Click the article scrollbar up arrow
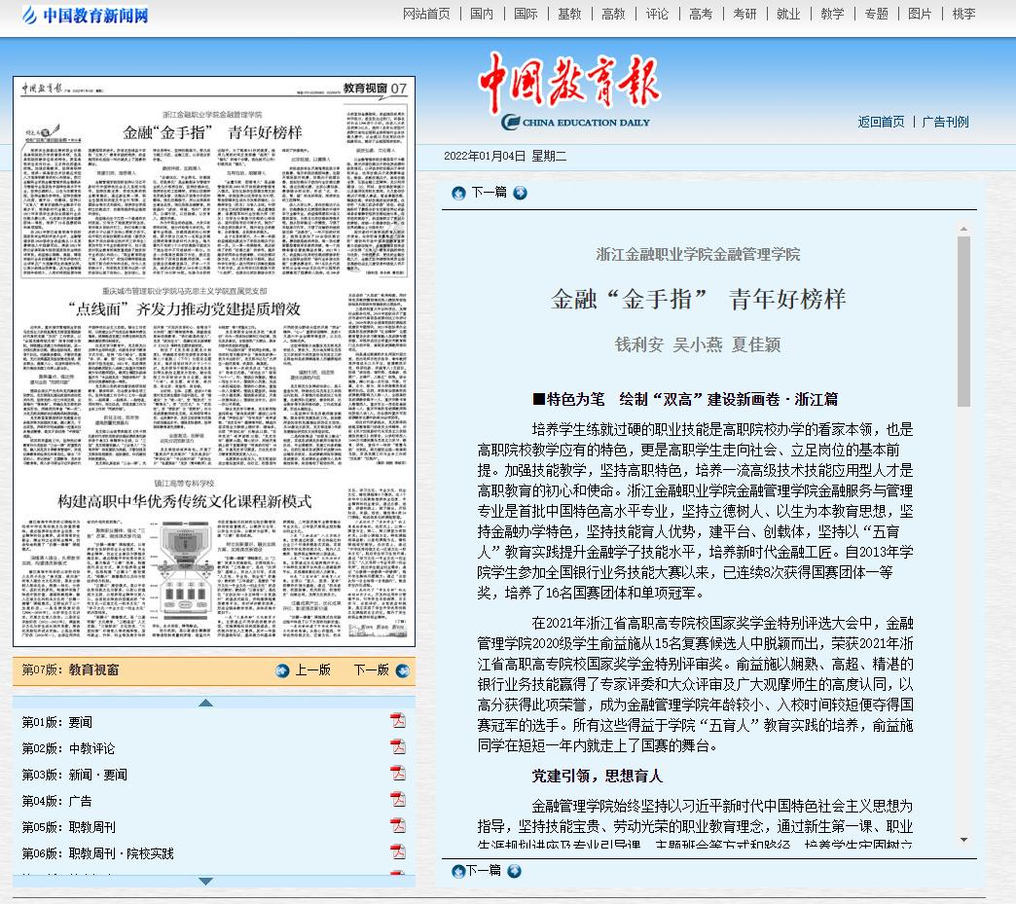Screen dimensions: 1016x904 963,229
